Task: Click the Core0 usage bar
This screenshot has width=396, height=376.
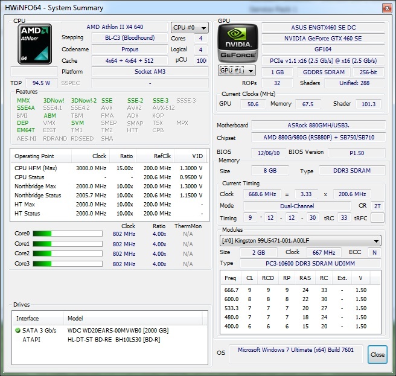Action: (x=68, y=234)
